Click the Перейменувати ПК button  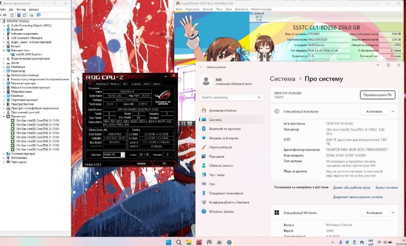point(377,95)
